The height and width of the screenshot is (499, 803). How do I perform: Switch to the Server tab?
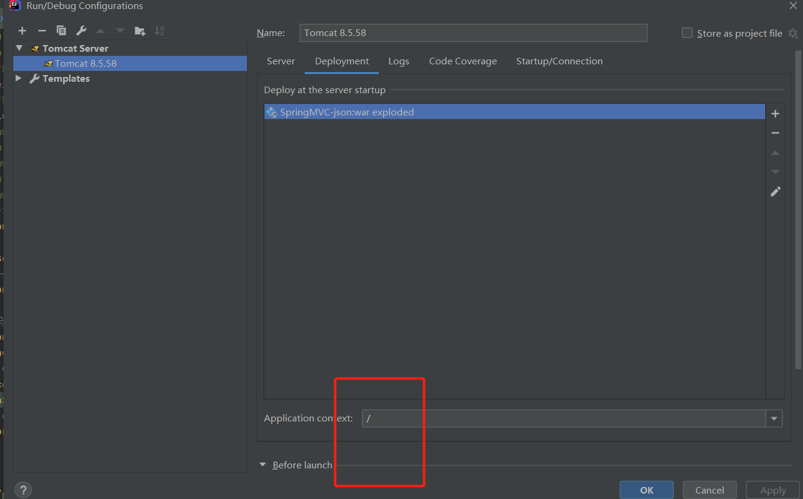point(281,61)
